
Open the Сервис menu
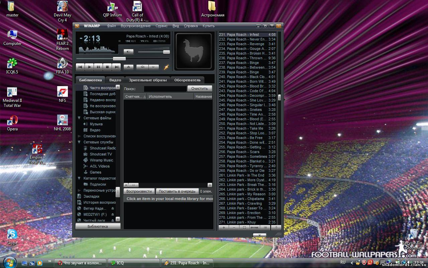pyautogui.click(x=162, y=26)
